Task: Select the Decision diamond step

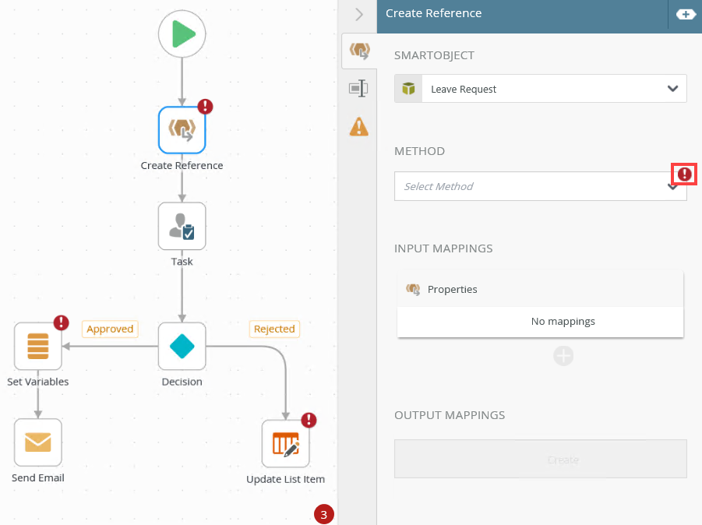Action: coord(182,346)
